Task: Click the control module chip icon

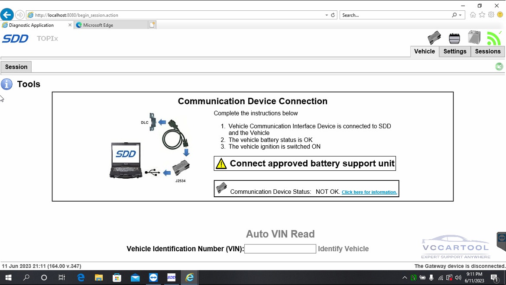Action: point(454,38)
